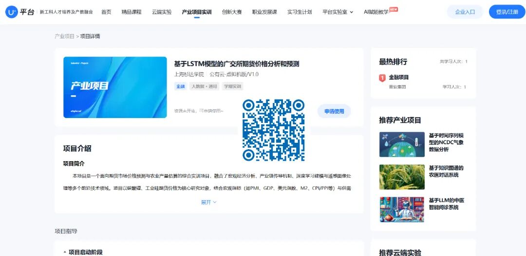Image resolution: width=526 pixels, height=256 pixels.
Task: Open 创新大赛 in the top navigation
Action: (x=232, y=12)
